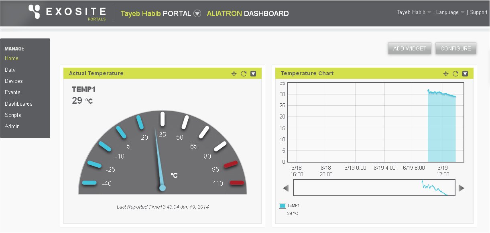
Task: Open the Temperature Chart widget dropdown menu
Action: (x=465, y=74)
